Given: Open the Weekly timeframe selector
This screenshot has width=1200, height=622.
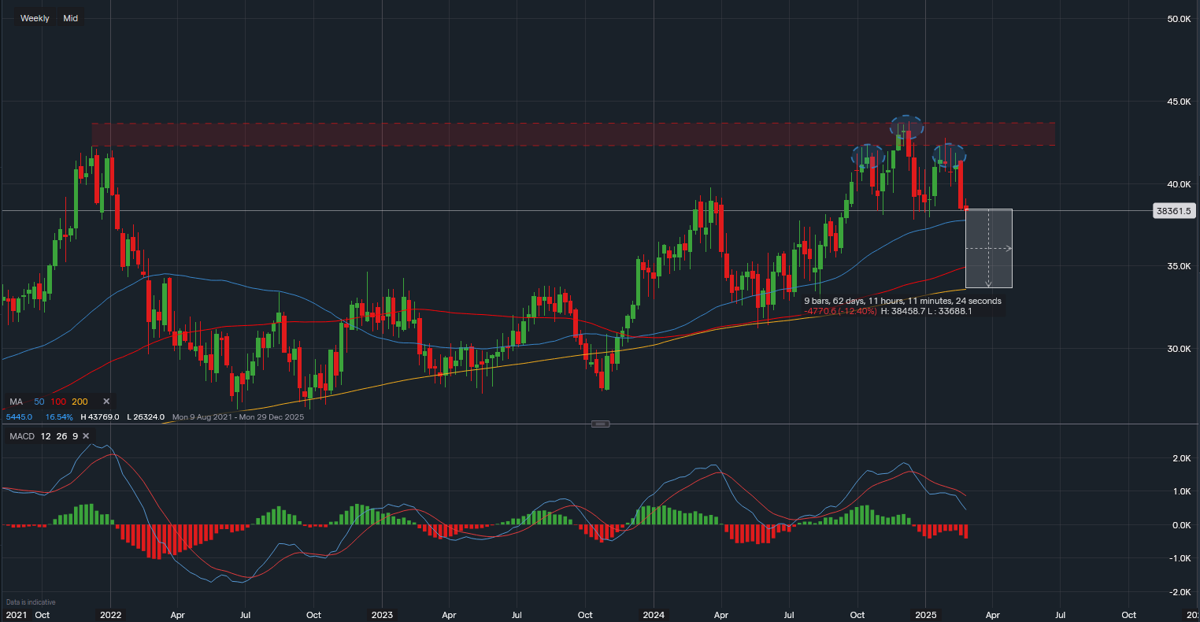Looking at the screenshot, I should [x=35, y=18].
